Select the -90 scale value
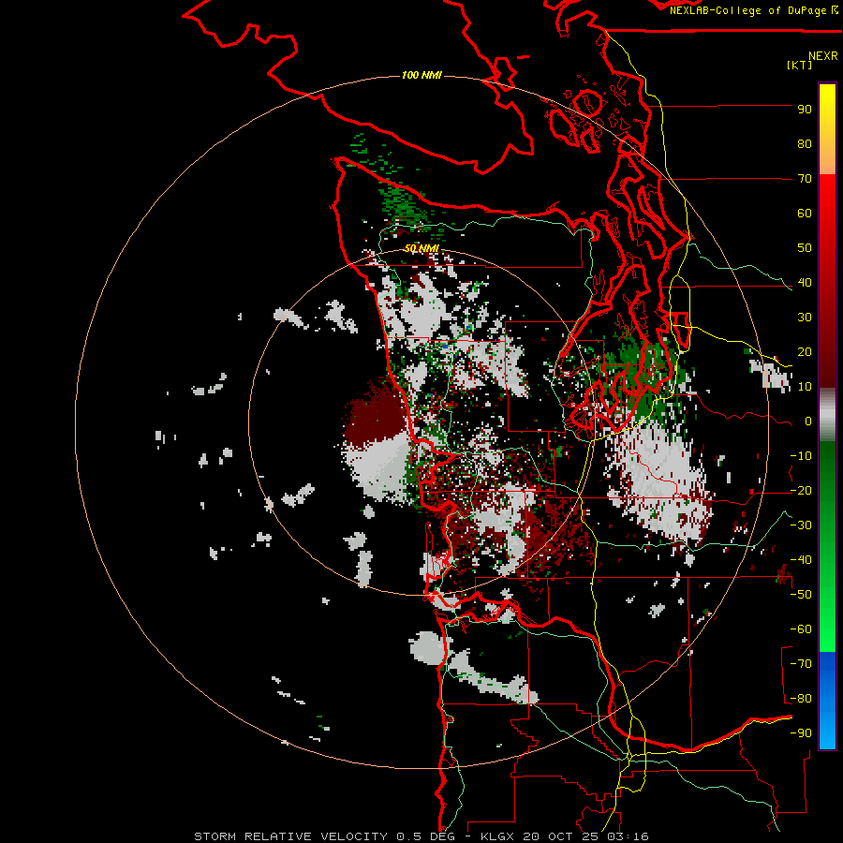Image resolution: width=843 pixels, height=843 pixels. [801, 733]
